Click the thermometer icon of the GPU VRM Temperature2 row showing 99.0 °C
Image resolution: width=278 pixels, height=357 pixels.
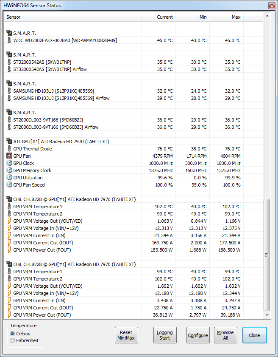(x=9, y=214)
